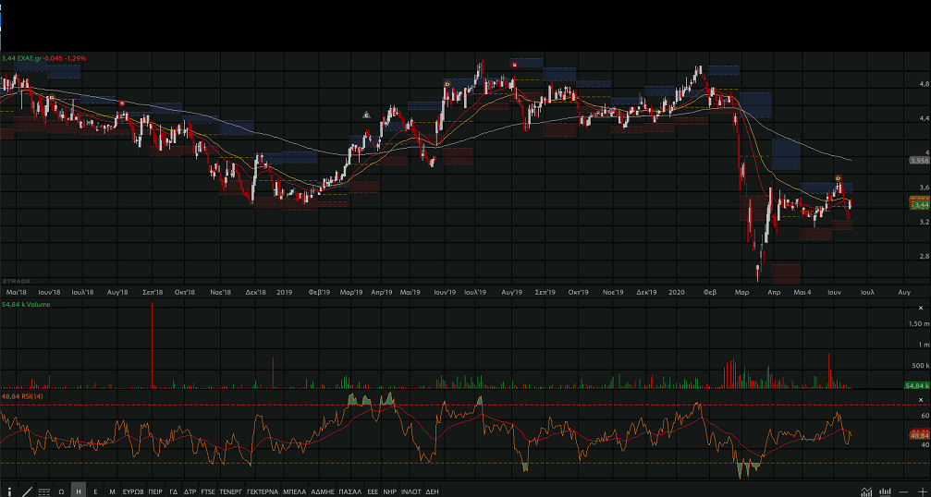
Task: Select the M monthly timeframe
Action: (112, 491)
